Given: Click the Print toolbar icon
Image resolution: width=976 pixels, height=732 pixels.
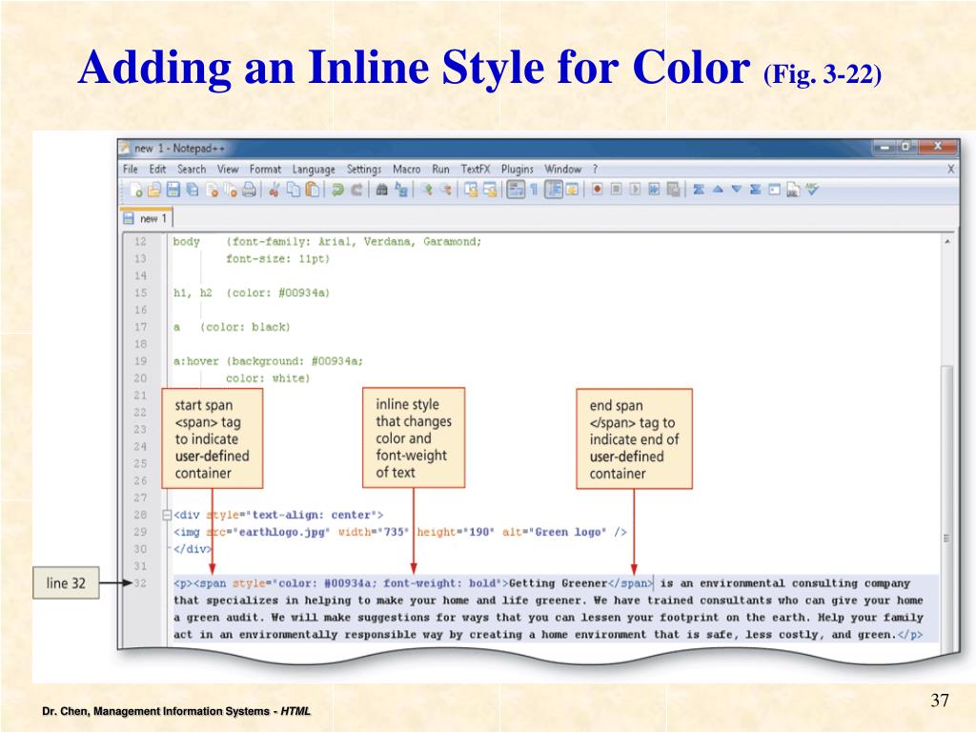Looking at the screenshot, I should [249, 189].
